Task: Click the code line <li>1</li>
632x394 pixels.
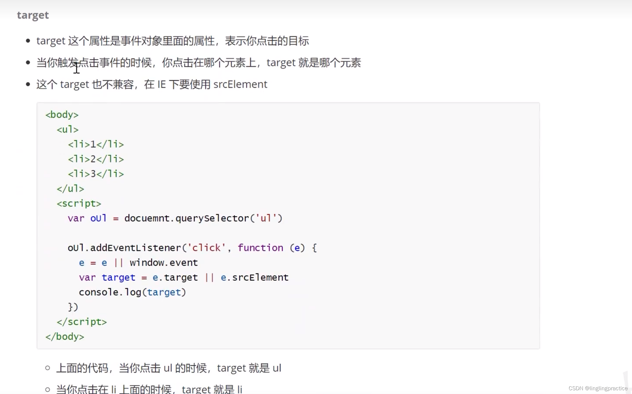Action: [96, 144]
